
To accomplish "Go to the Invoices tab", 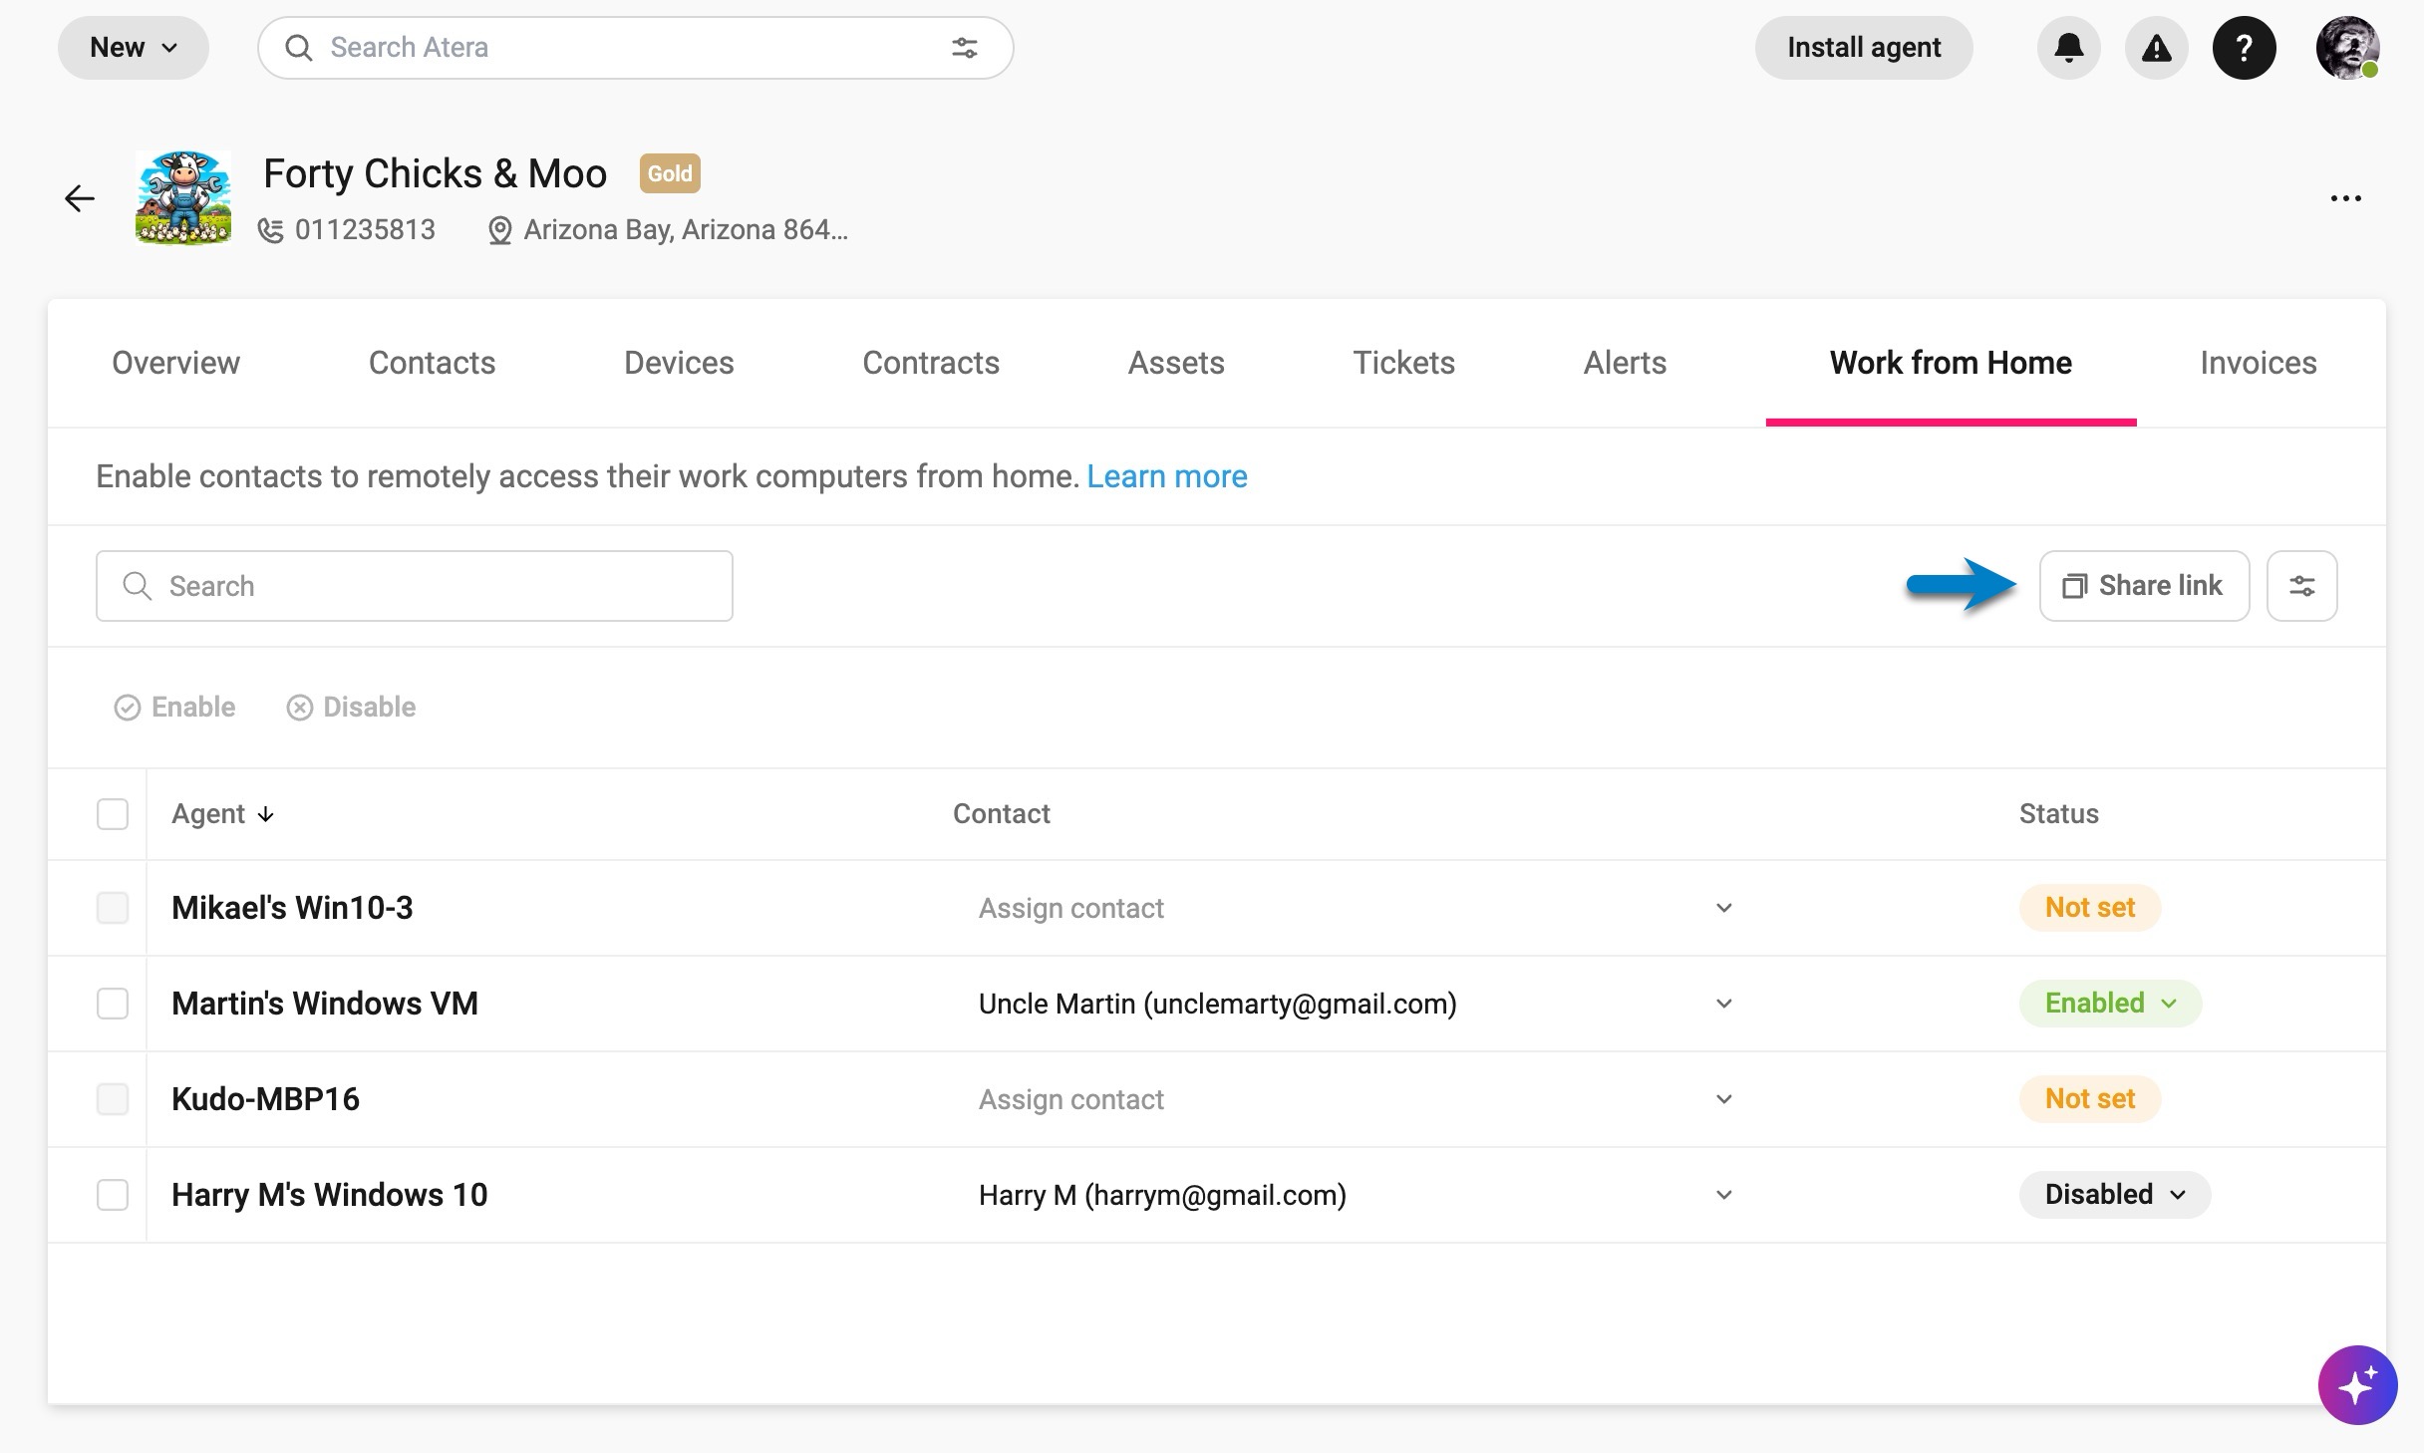I will click(2258, 363).
